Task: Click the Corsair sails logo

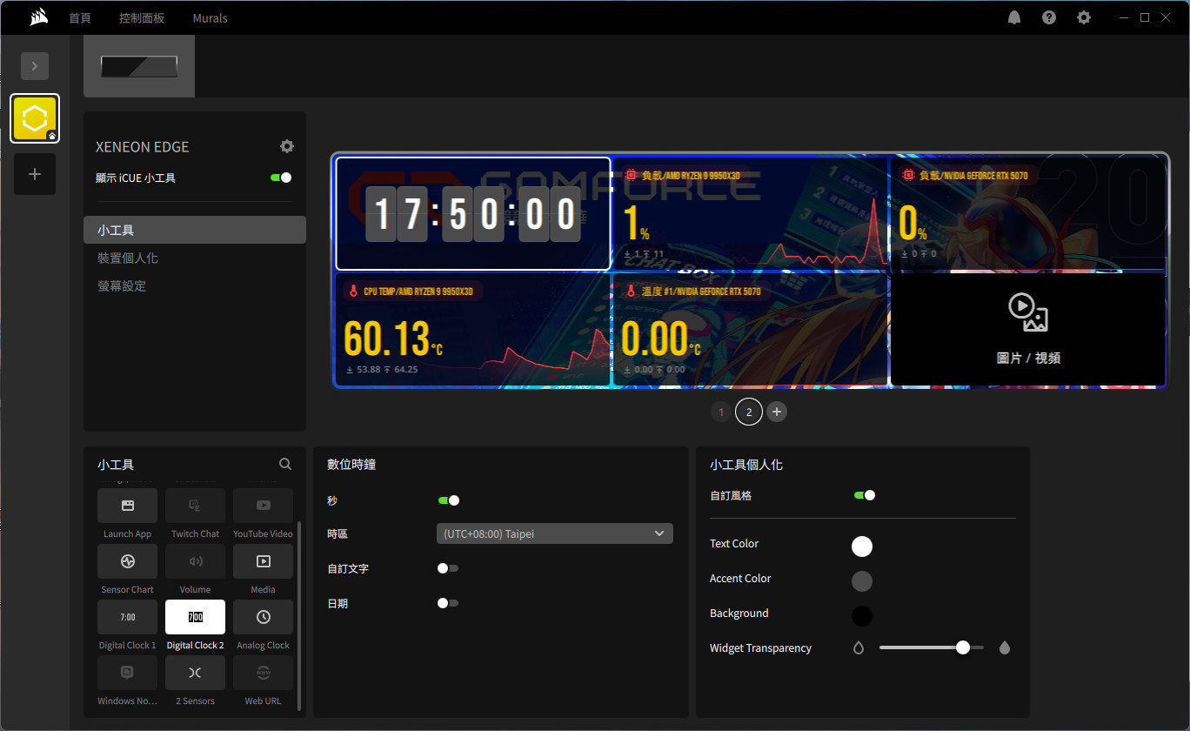Action: point(38,17)
